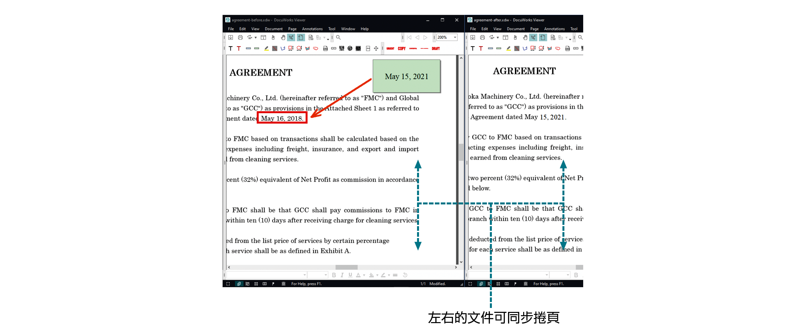811x333 pixels.
Task: Click the search magnifier icon in left window
Action: click(x=338, y=38)
